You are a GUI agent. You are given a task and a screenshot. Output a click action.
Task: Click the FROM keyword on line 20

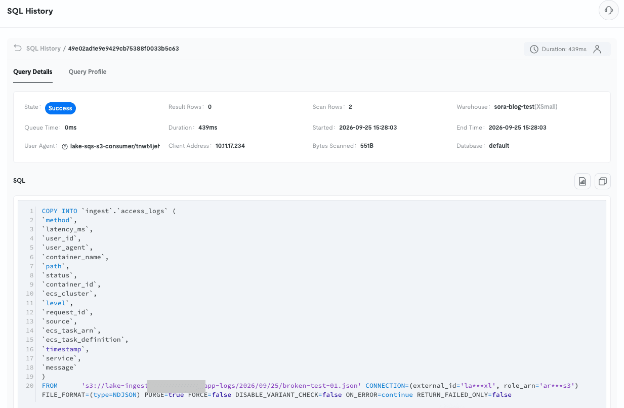click(x=50, y=386)
